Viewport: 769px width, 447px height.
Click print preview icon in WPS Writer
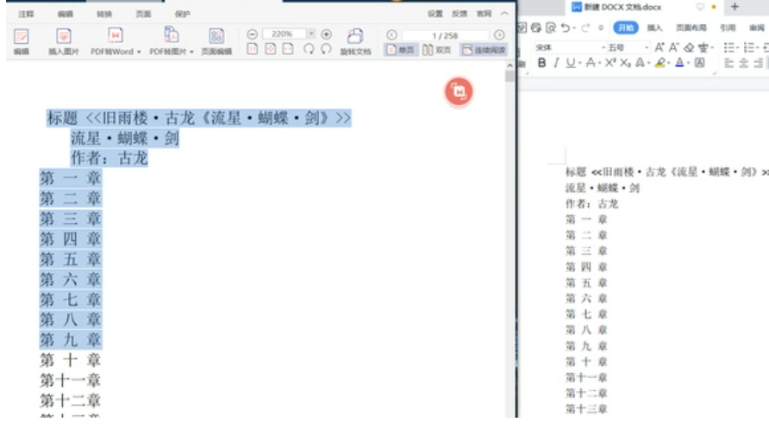(551, 28)
